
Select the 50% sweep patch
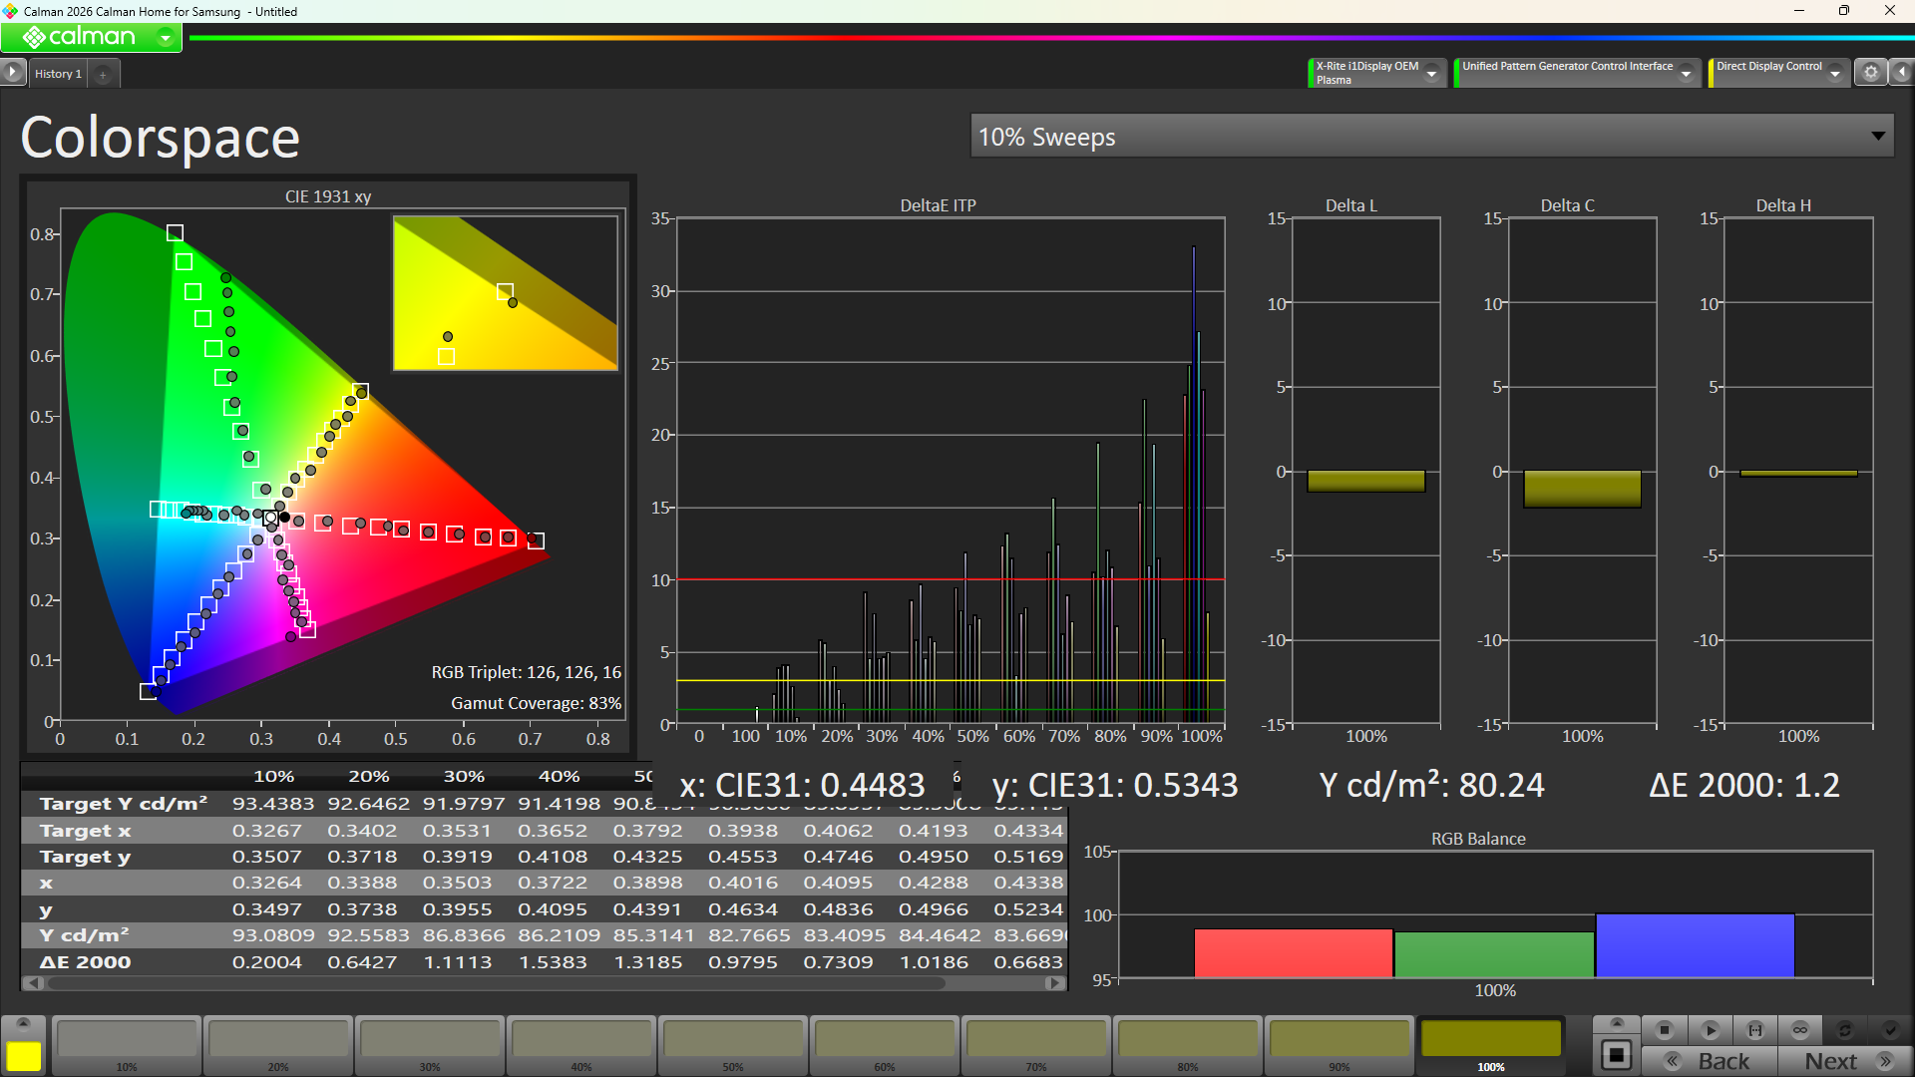point(733,1045)
